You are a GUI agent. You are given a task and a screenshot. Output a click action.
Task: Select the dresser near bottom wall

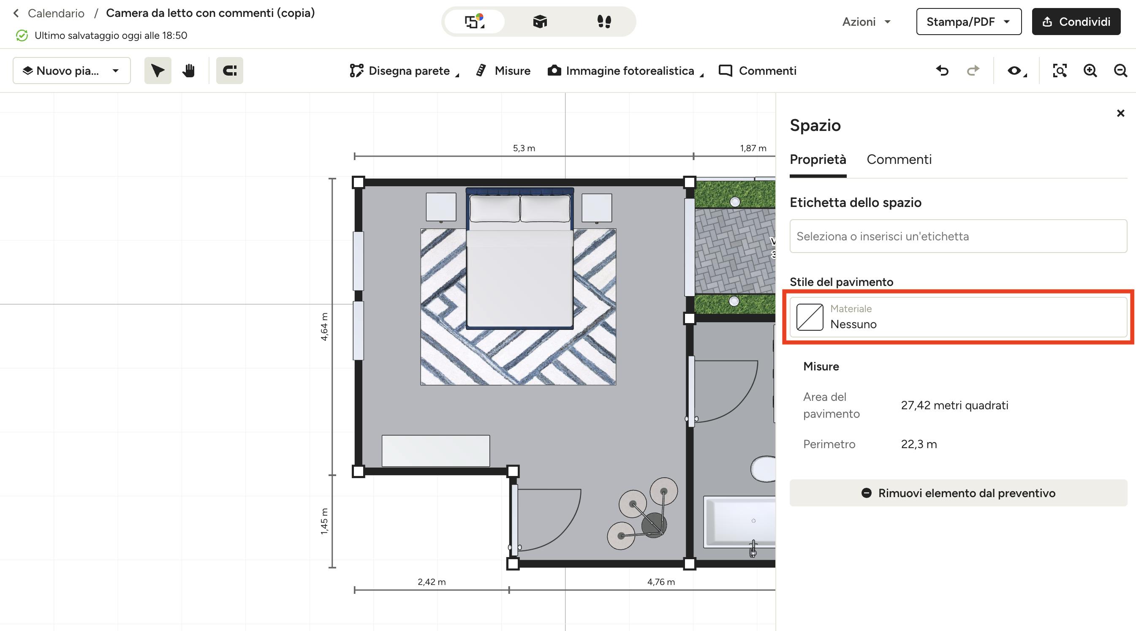[x=436, y=451]
